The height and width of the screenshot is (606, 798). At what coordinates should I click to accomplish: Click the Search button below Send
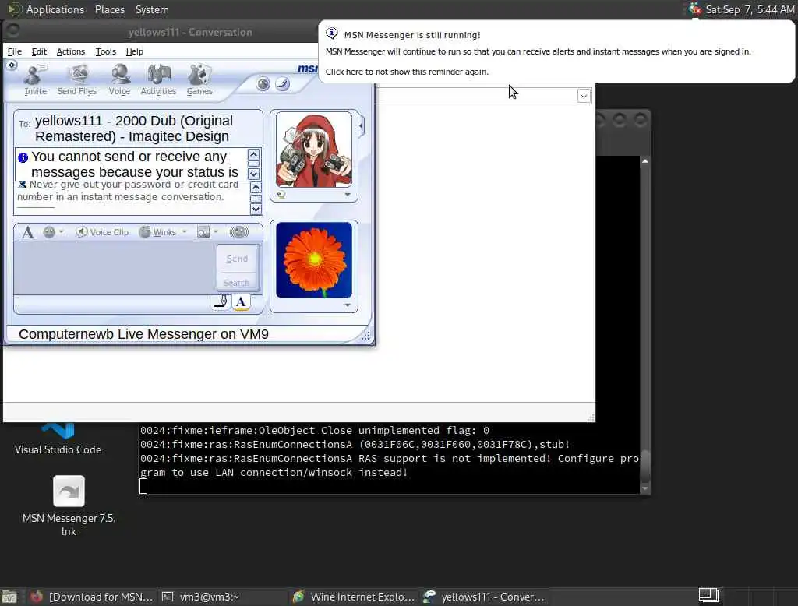point(237,283)
